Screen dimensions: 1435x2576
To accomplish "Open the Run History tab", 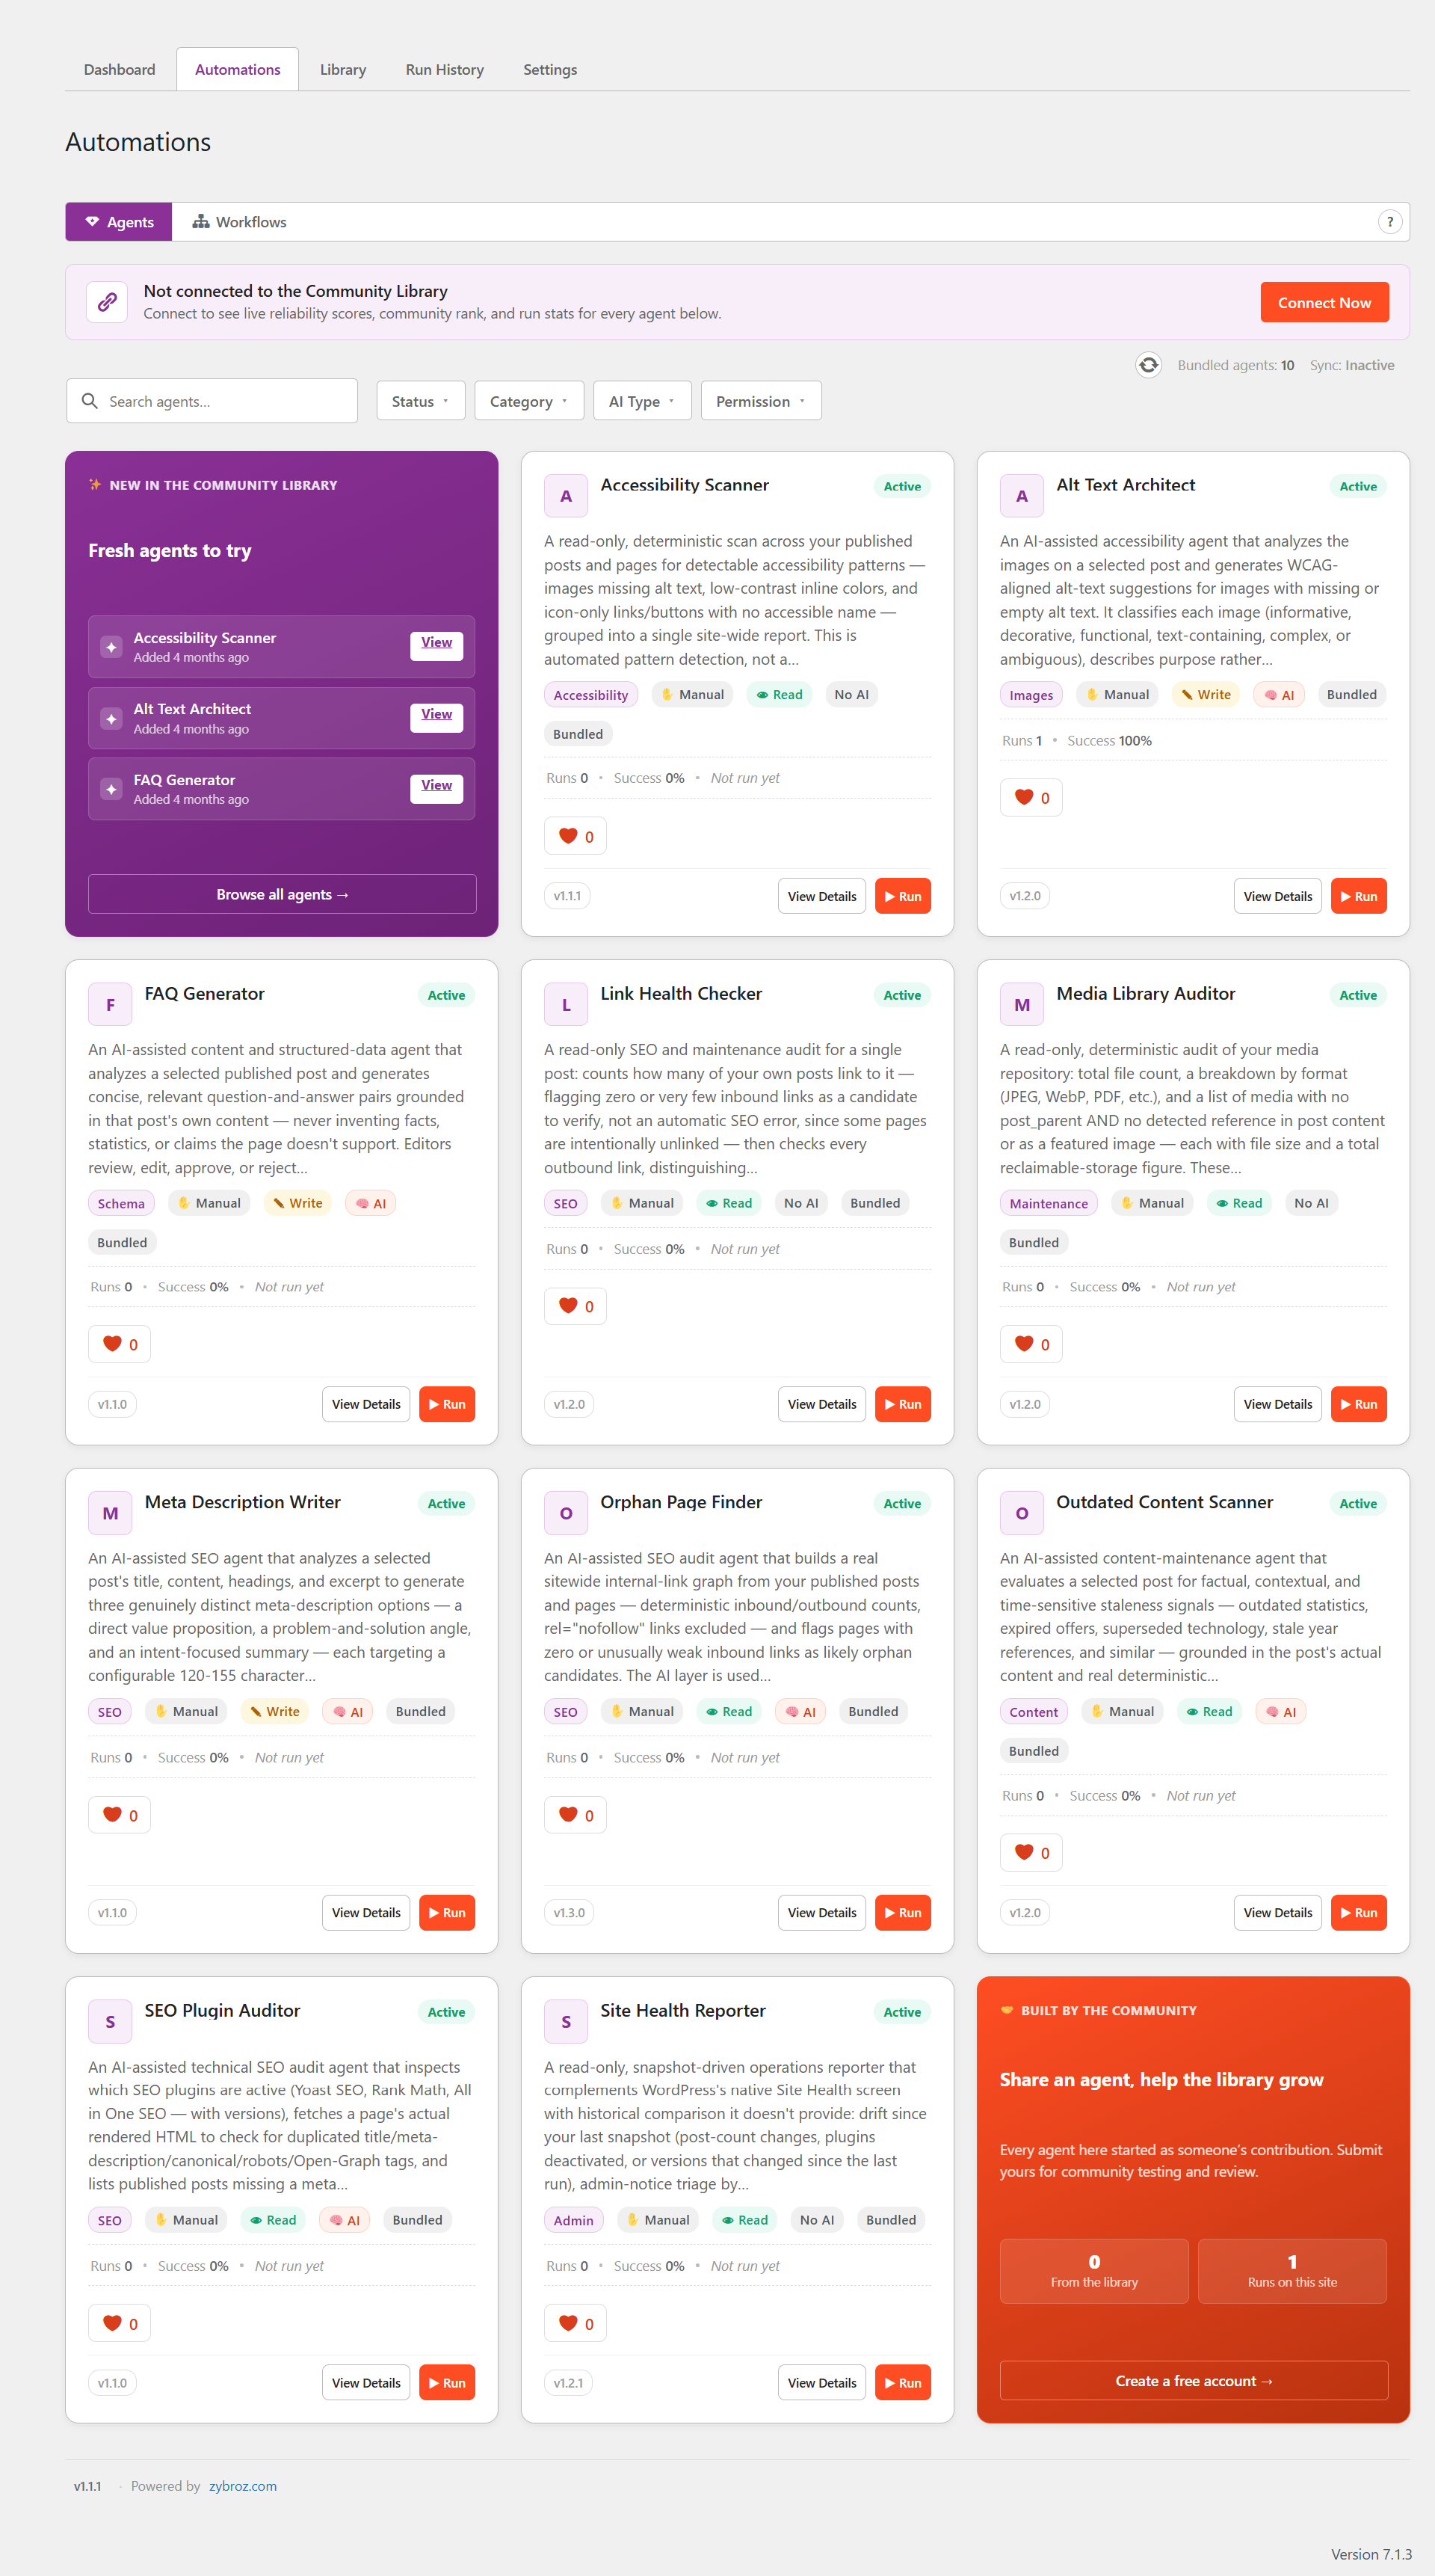I will coord(445,69).
